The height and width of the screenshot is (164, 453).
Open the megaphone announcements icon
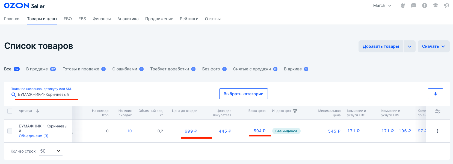point(446,6)
